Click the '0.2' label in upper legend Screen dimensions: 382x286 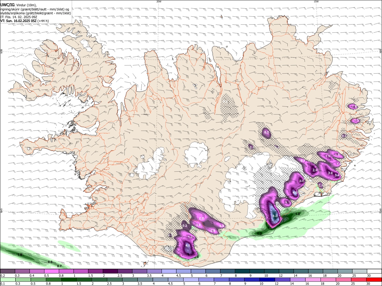[2, 276]
